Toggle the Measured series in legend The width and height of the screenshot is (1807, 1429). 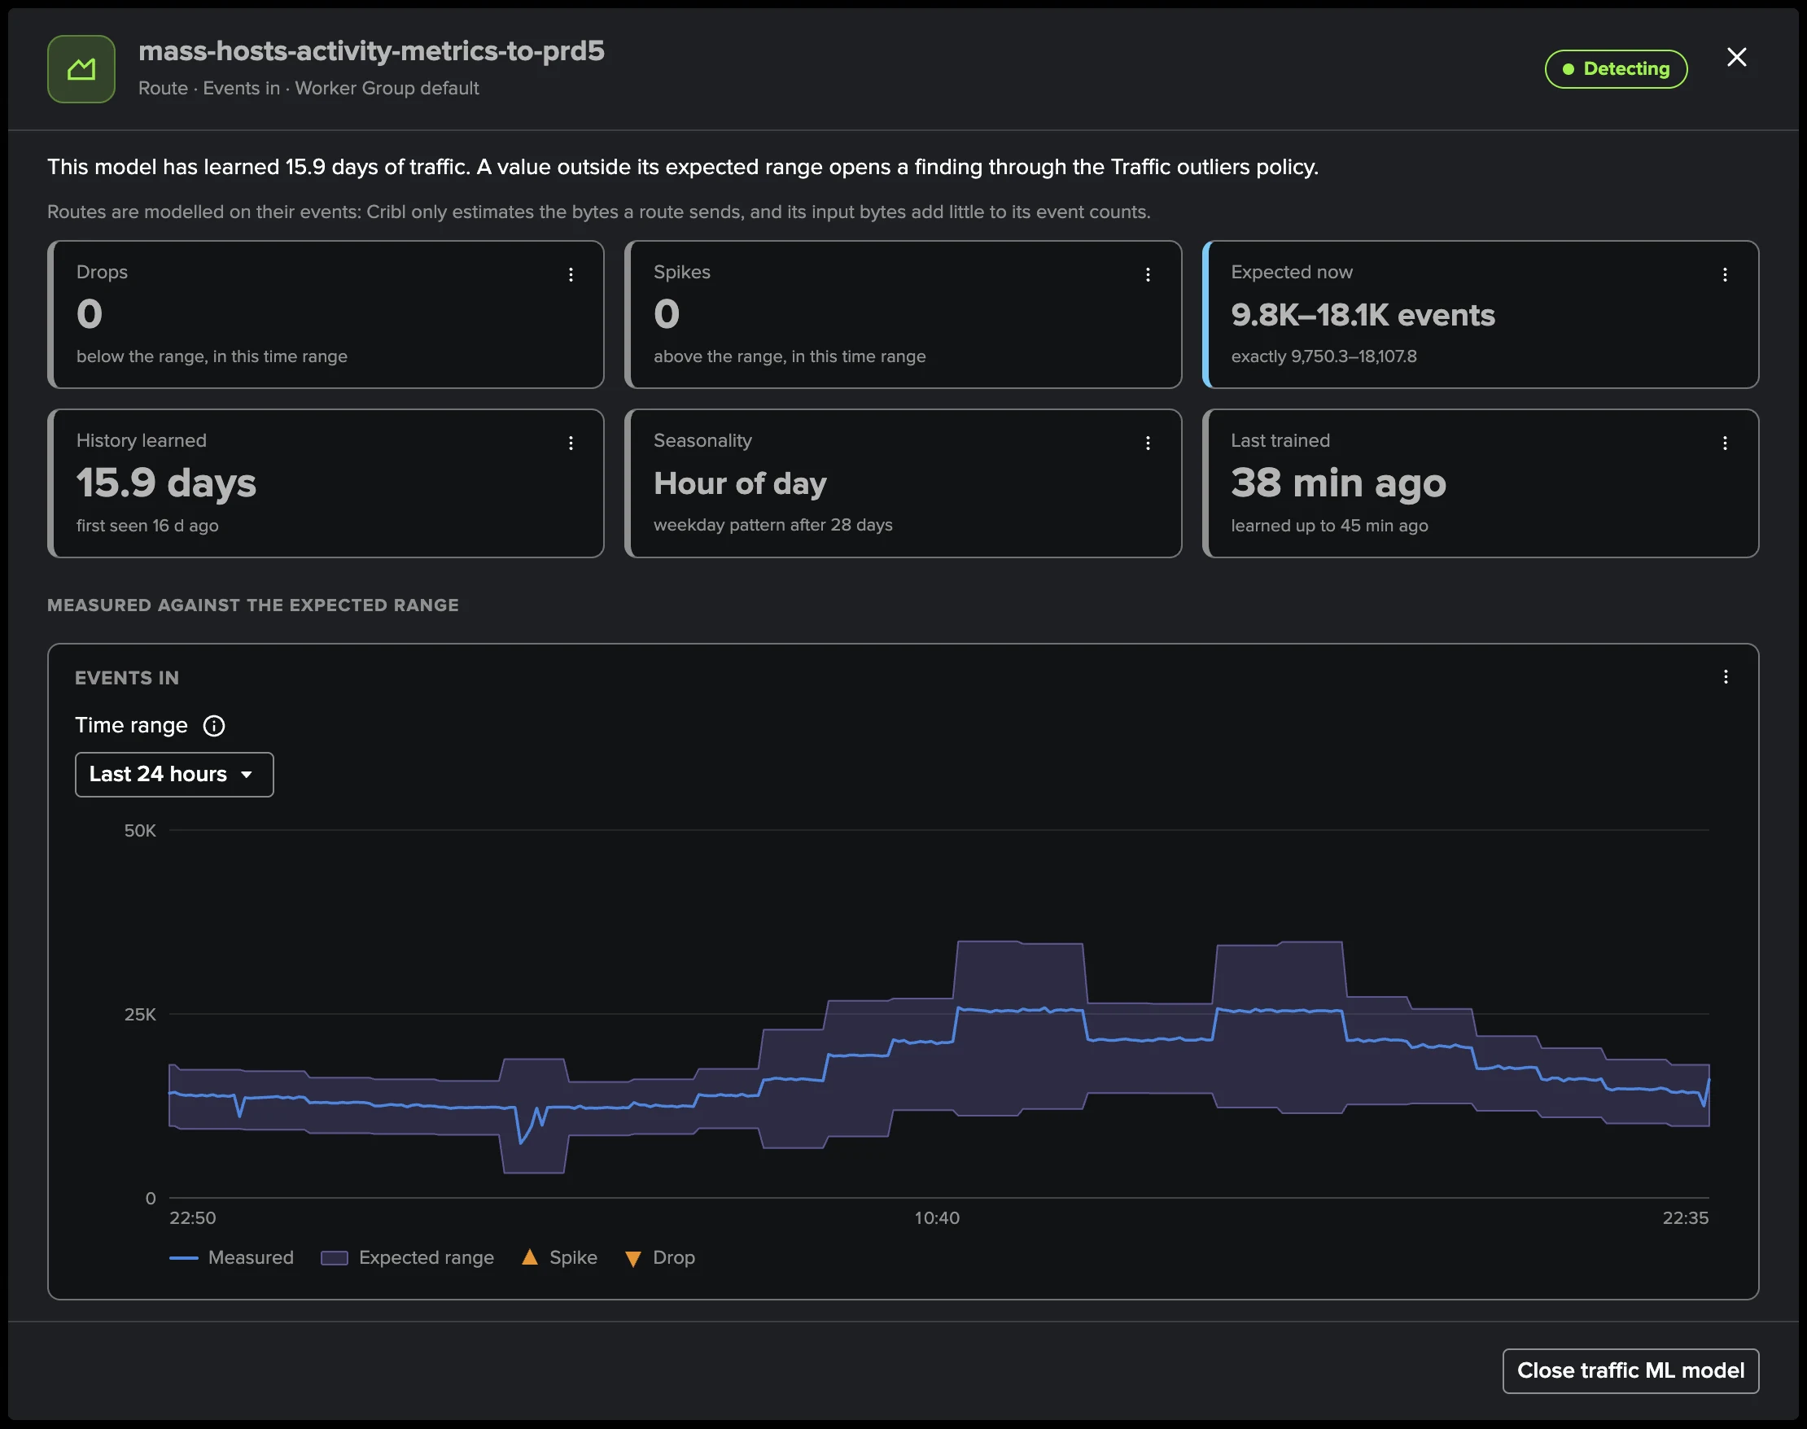point(232,1257)
